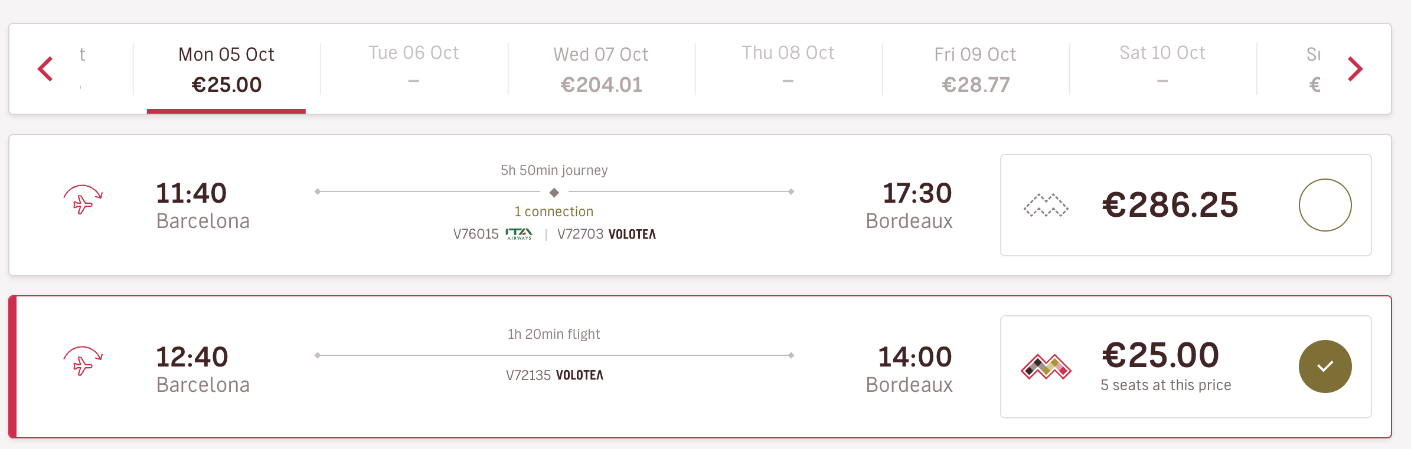This screenshot has width=1411, height=449.
Task: Show earlier dates with the left arrow
Action: [x=45, y=69]
